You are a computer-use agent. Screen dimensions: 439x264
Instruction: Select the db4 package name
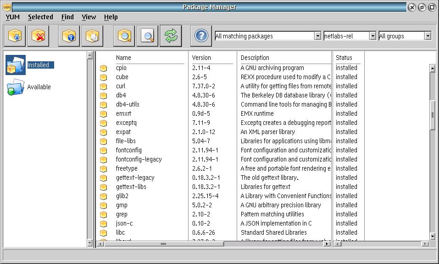(121, 95)
